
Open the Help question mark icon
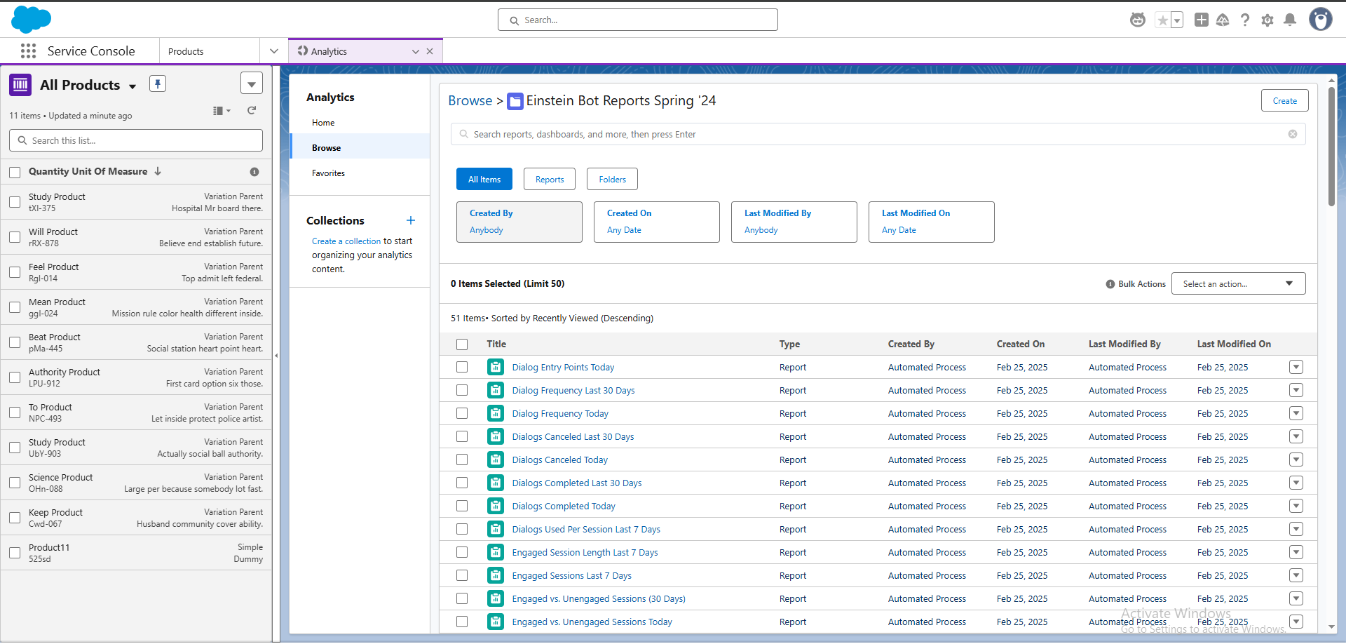(1245, 20)
